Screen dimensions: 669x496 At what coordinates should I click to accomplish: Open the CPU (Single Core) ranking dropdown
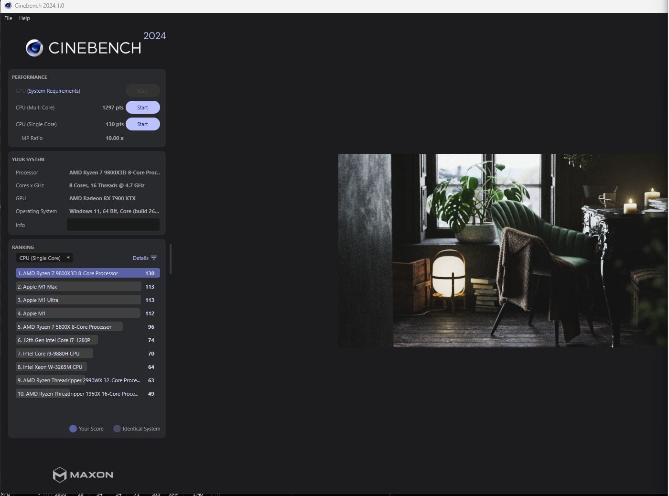(44, 258)
